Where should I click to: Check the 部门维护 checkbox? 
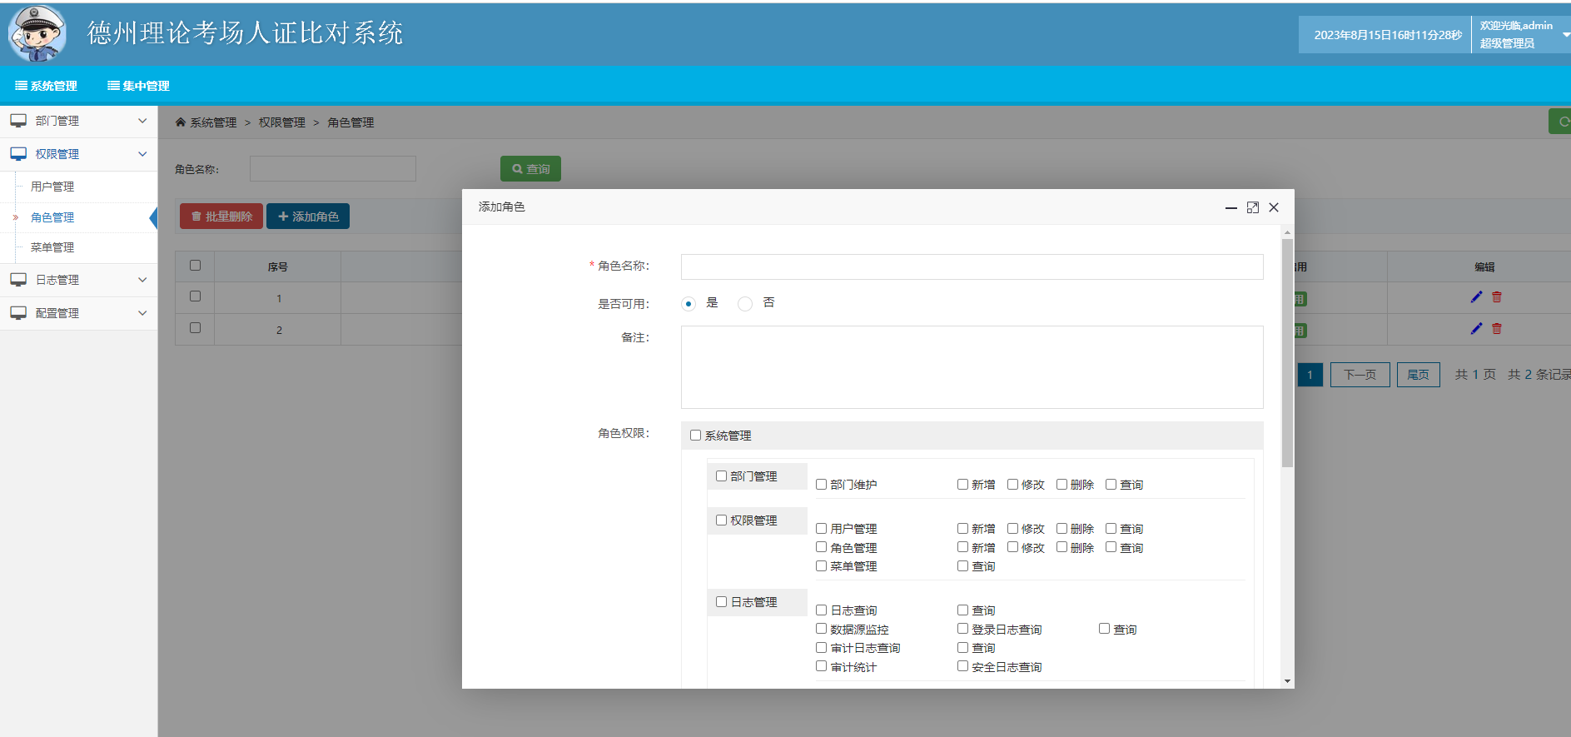coord(822,485)
